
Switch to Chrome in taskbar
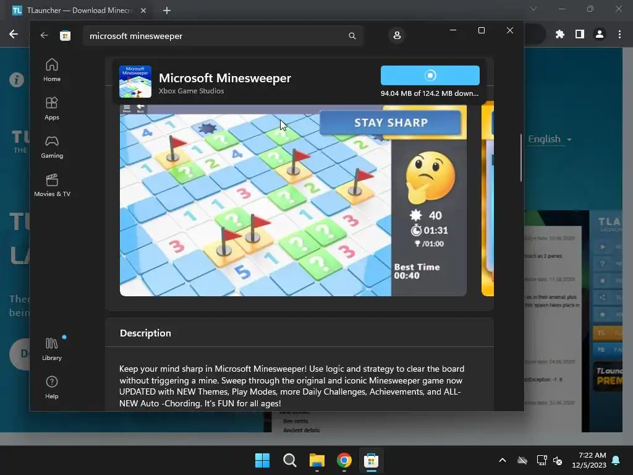coord(344,460)
